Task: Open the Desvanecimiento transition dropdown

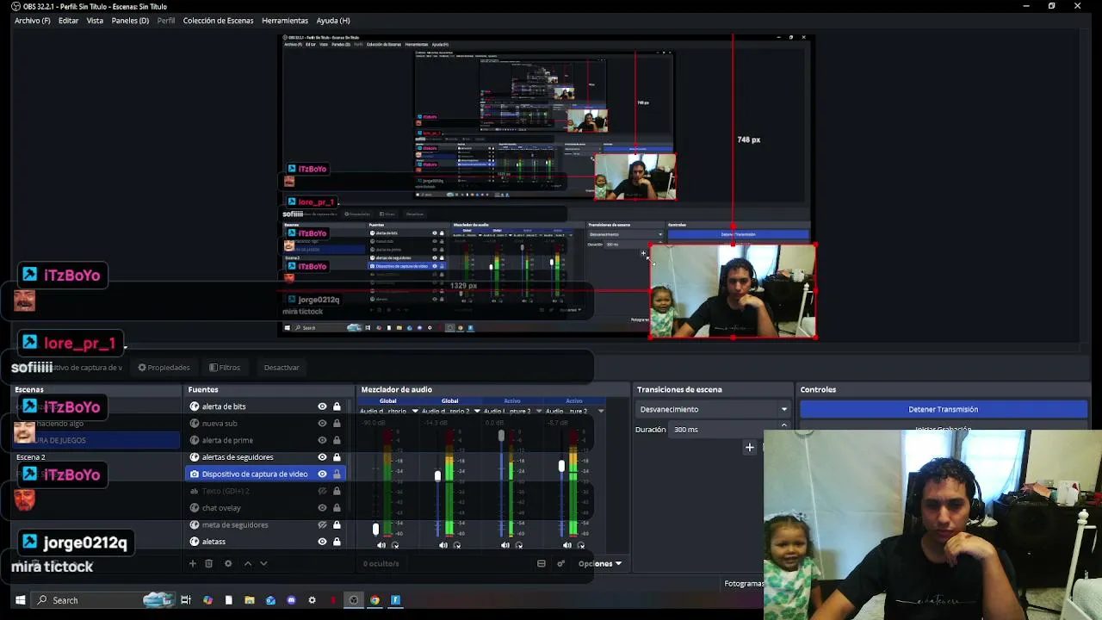Action: (x=713, y=409)
